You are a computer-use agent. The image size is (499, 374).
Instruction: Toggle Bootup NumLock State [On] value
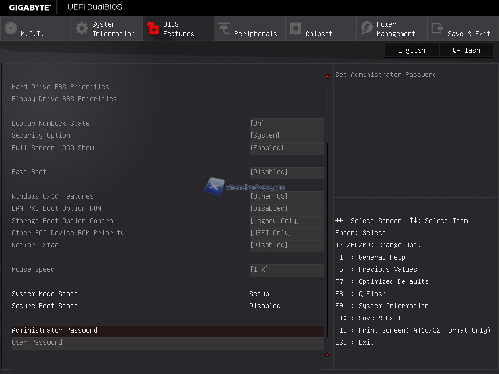(x=286, y=124)
